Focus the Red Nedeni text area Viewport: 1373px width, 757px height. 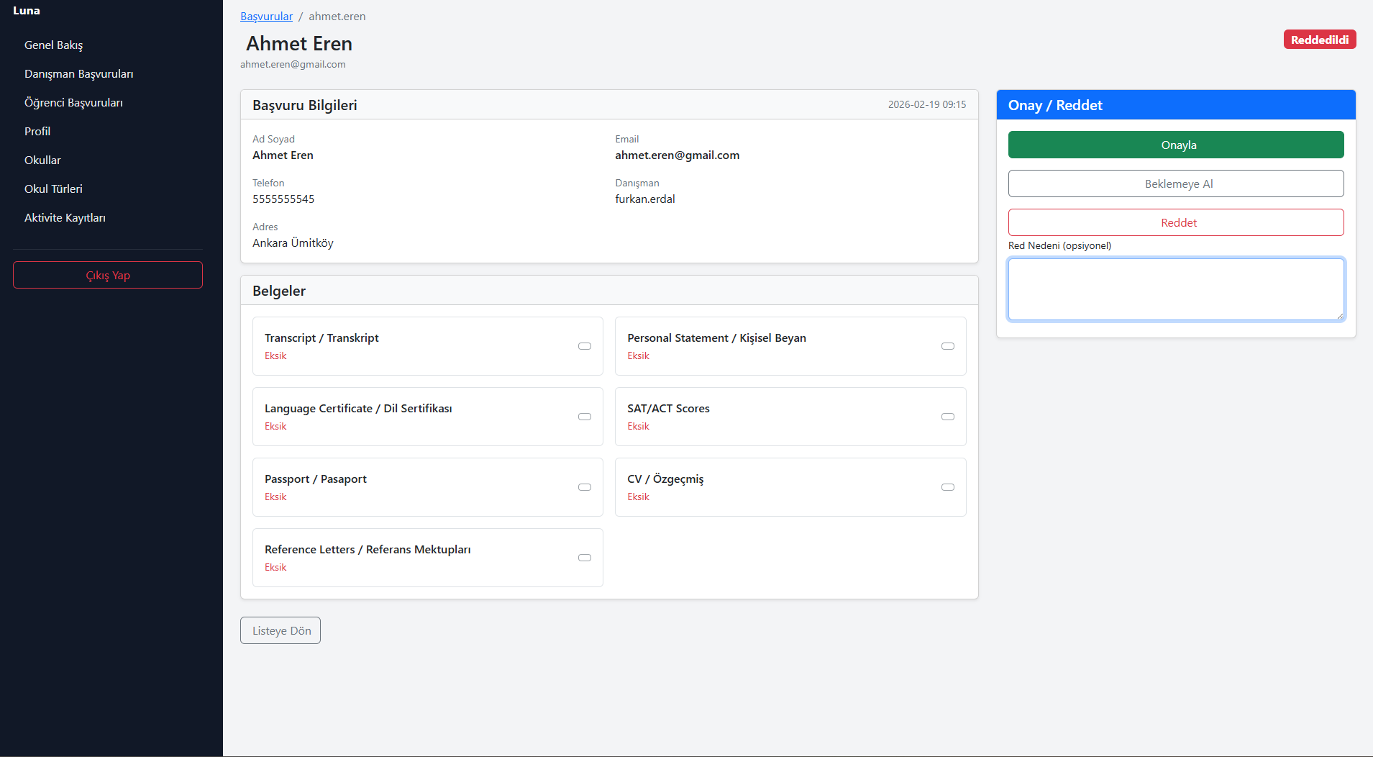click(x=1176, y=289)
